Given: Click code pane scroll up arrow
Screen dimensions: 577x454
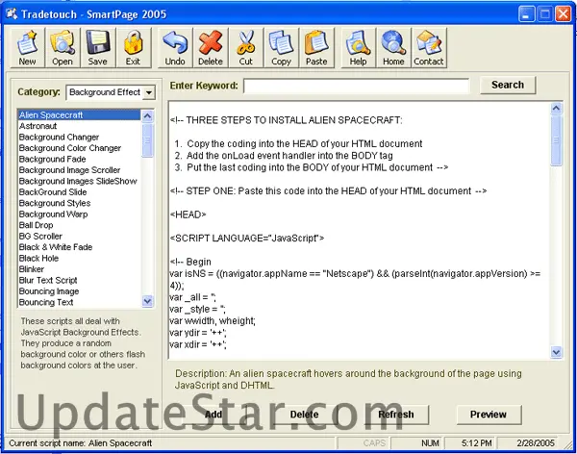Looking at the screenshot, I should [556, 109].
